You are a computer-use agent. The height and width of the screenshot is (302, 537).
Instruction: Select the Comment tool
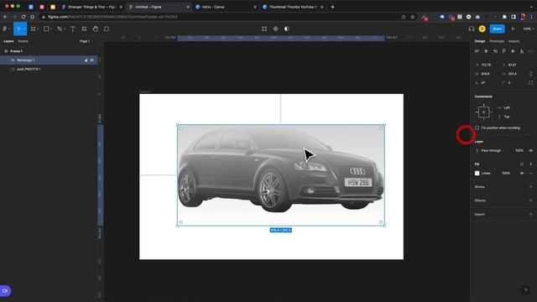tap(107, 29)
